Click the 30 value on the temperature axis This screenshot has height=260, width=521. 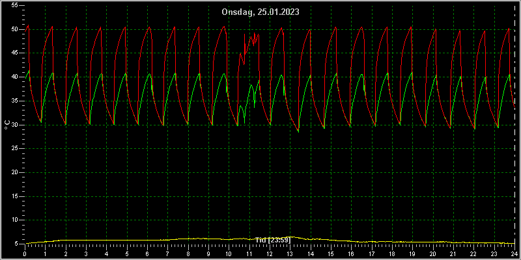(16, 125)
